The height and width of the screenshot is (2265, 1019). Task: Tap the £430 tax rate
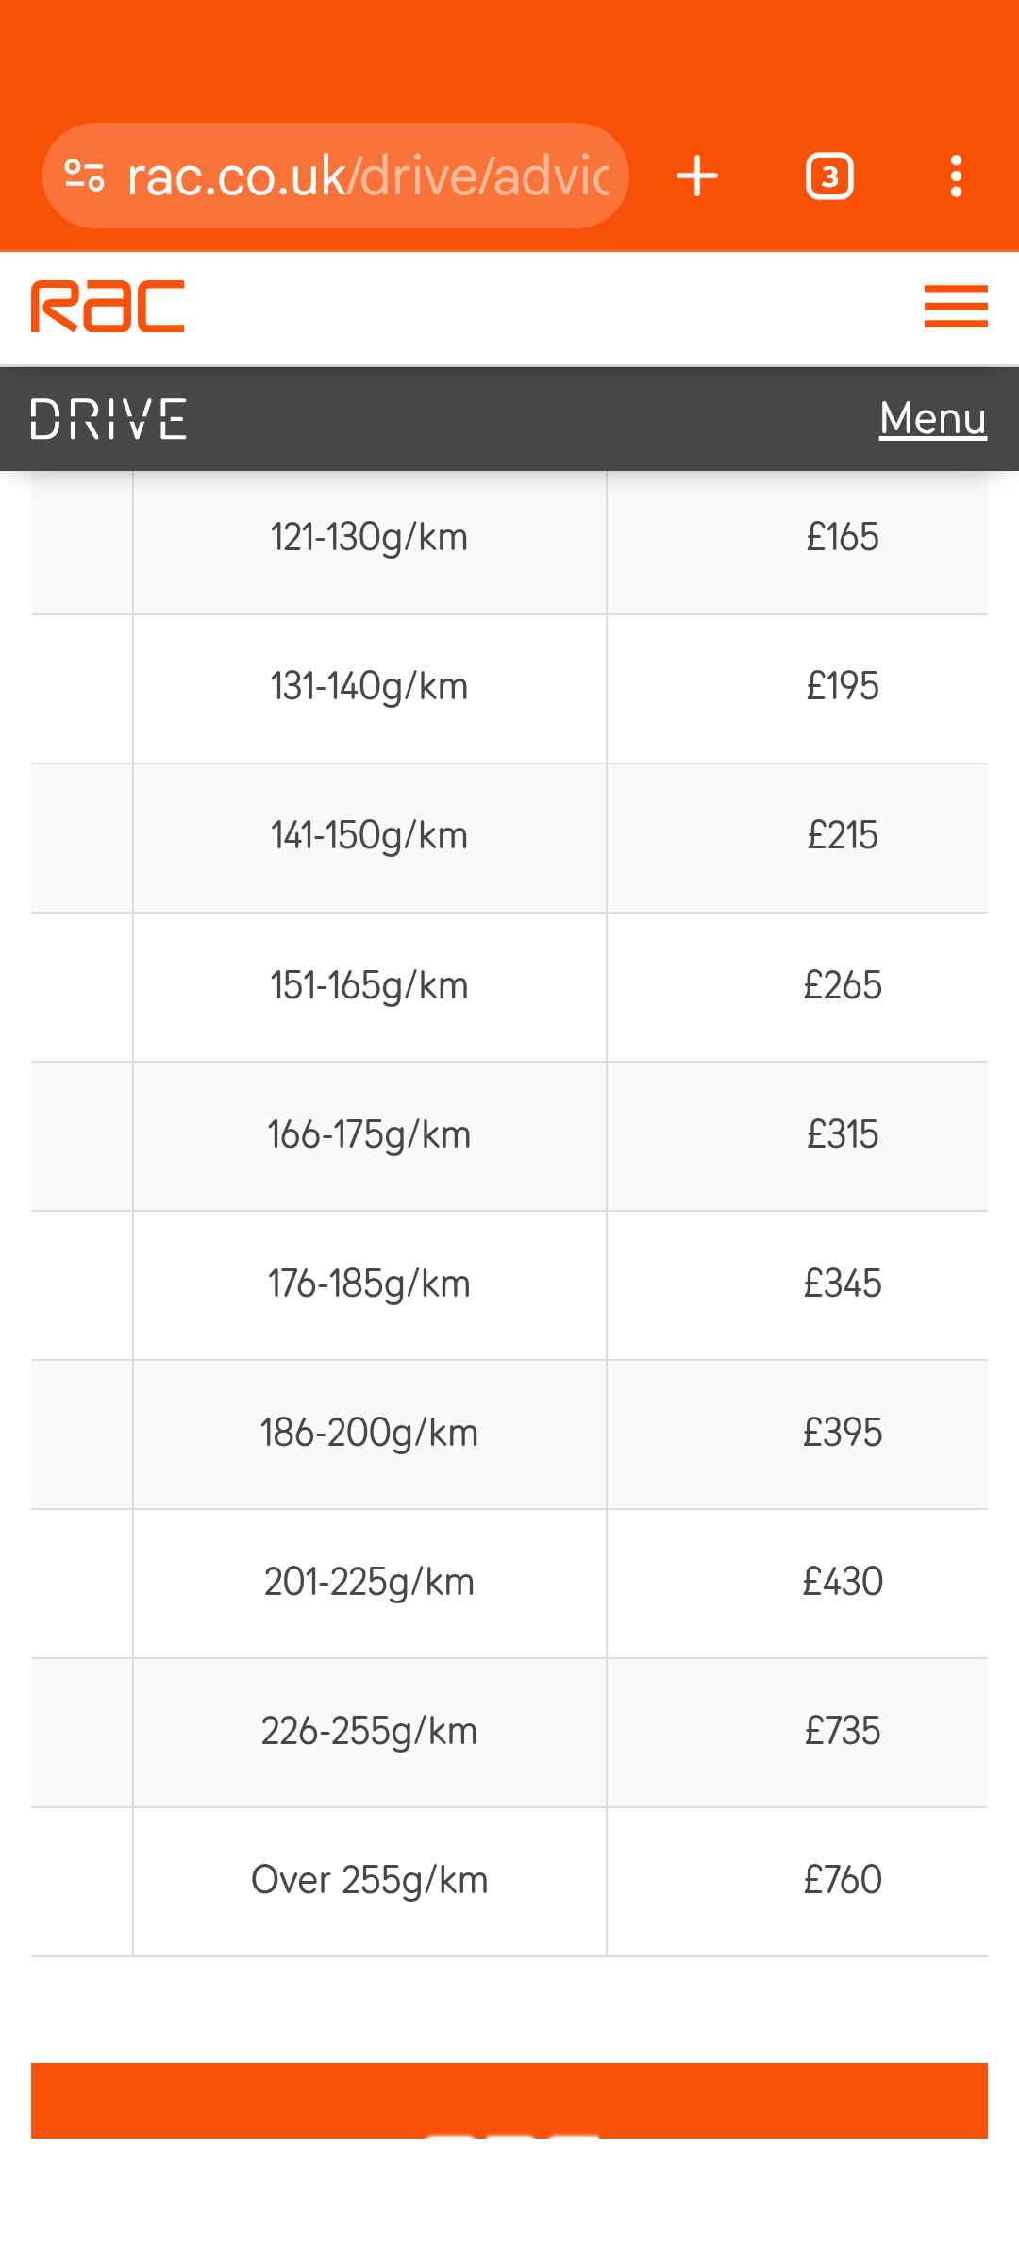pyautogui.click(x=842, y=1583)
